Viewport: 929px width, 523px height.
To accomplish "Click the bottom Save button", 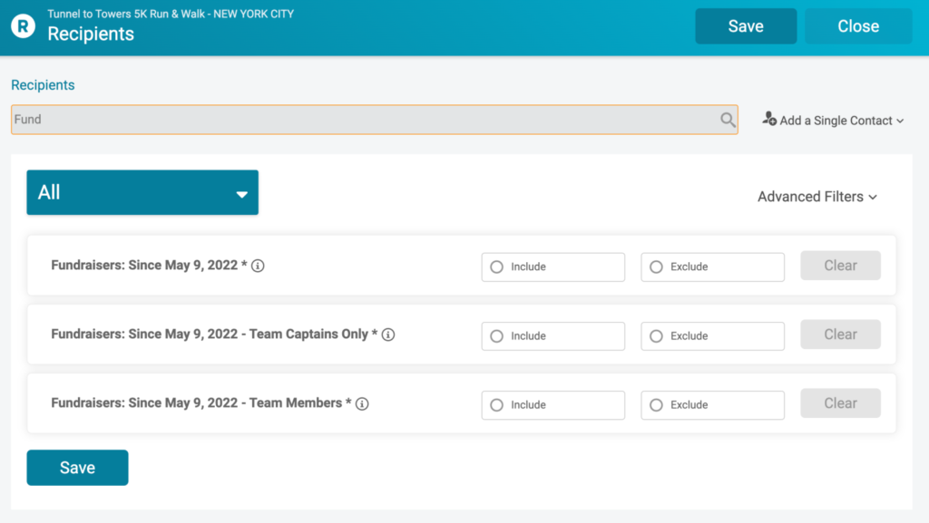I will click(x=78, y=468).
